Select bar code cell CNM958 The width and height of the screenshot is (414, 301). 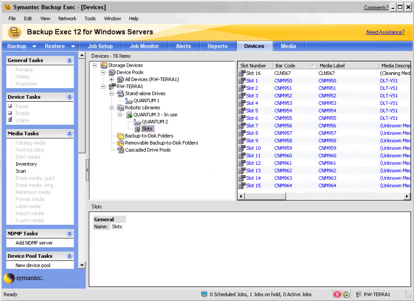(283, 141)
